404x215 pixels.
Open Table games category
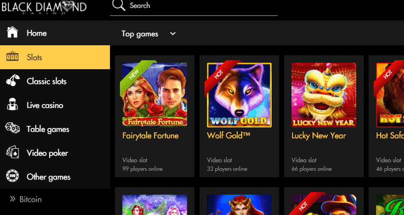(48, 129)
